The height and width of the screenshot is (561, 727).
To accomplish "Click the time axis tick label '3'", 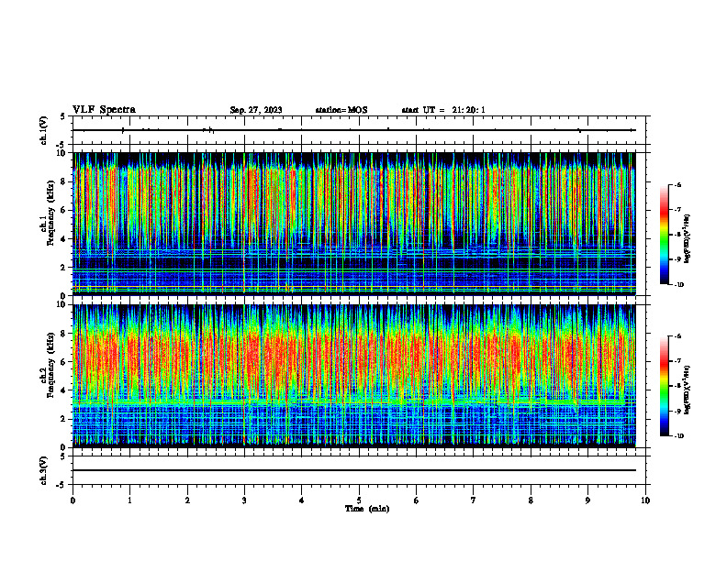I will coord(244,500).
